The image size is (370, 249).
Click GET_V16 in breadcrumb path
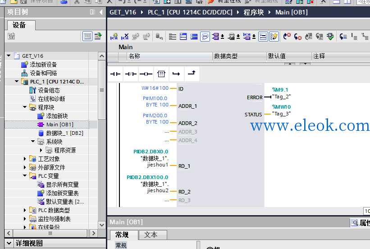coord(123,12)
